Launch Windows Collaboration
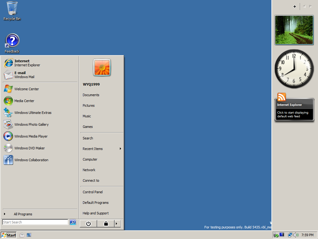 point(40,160)
